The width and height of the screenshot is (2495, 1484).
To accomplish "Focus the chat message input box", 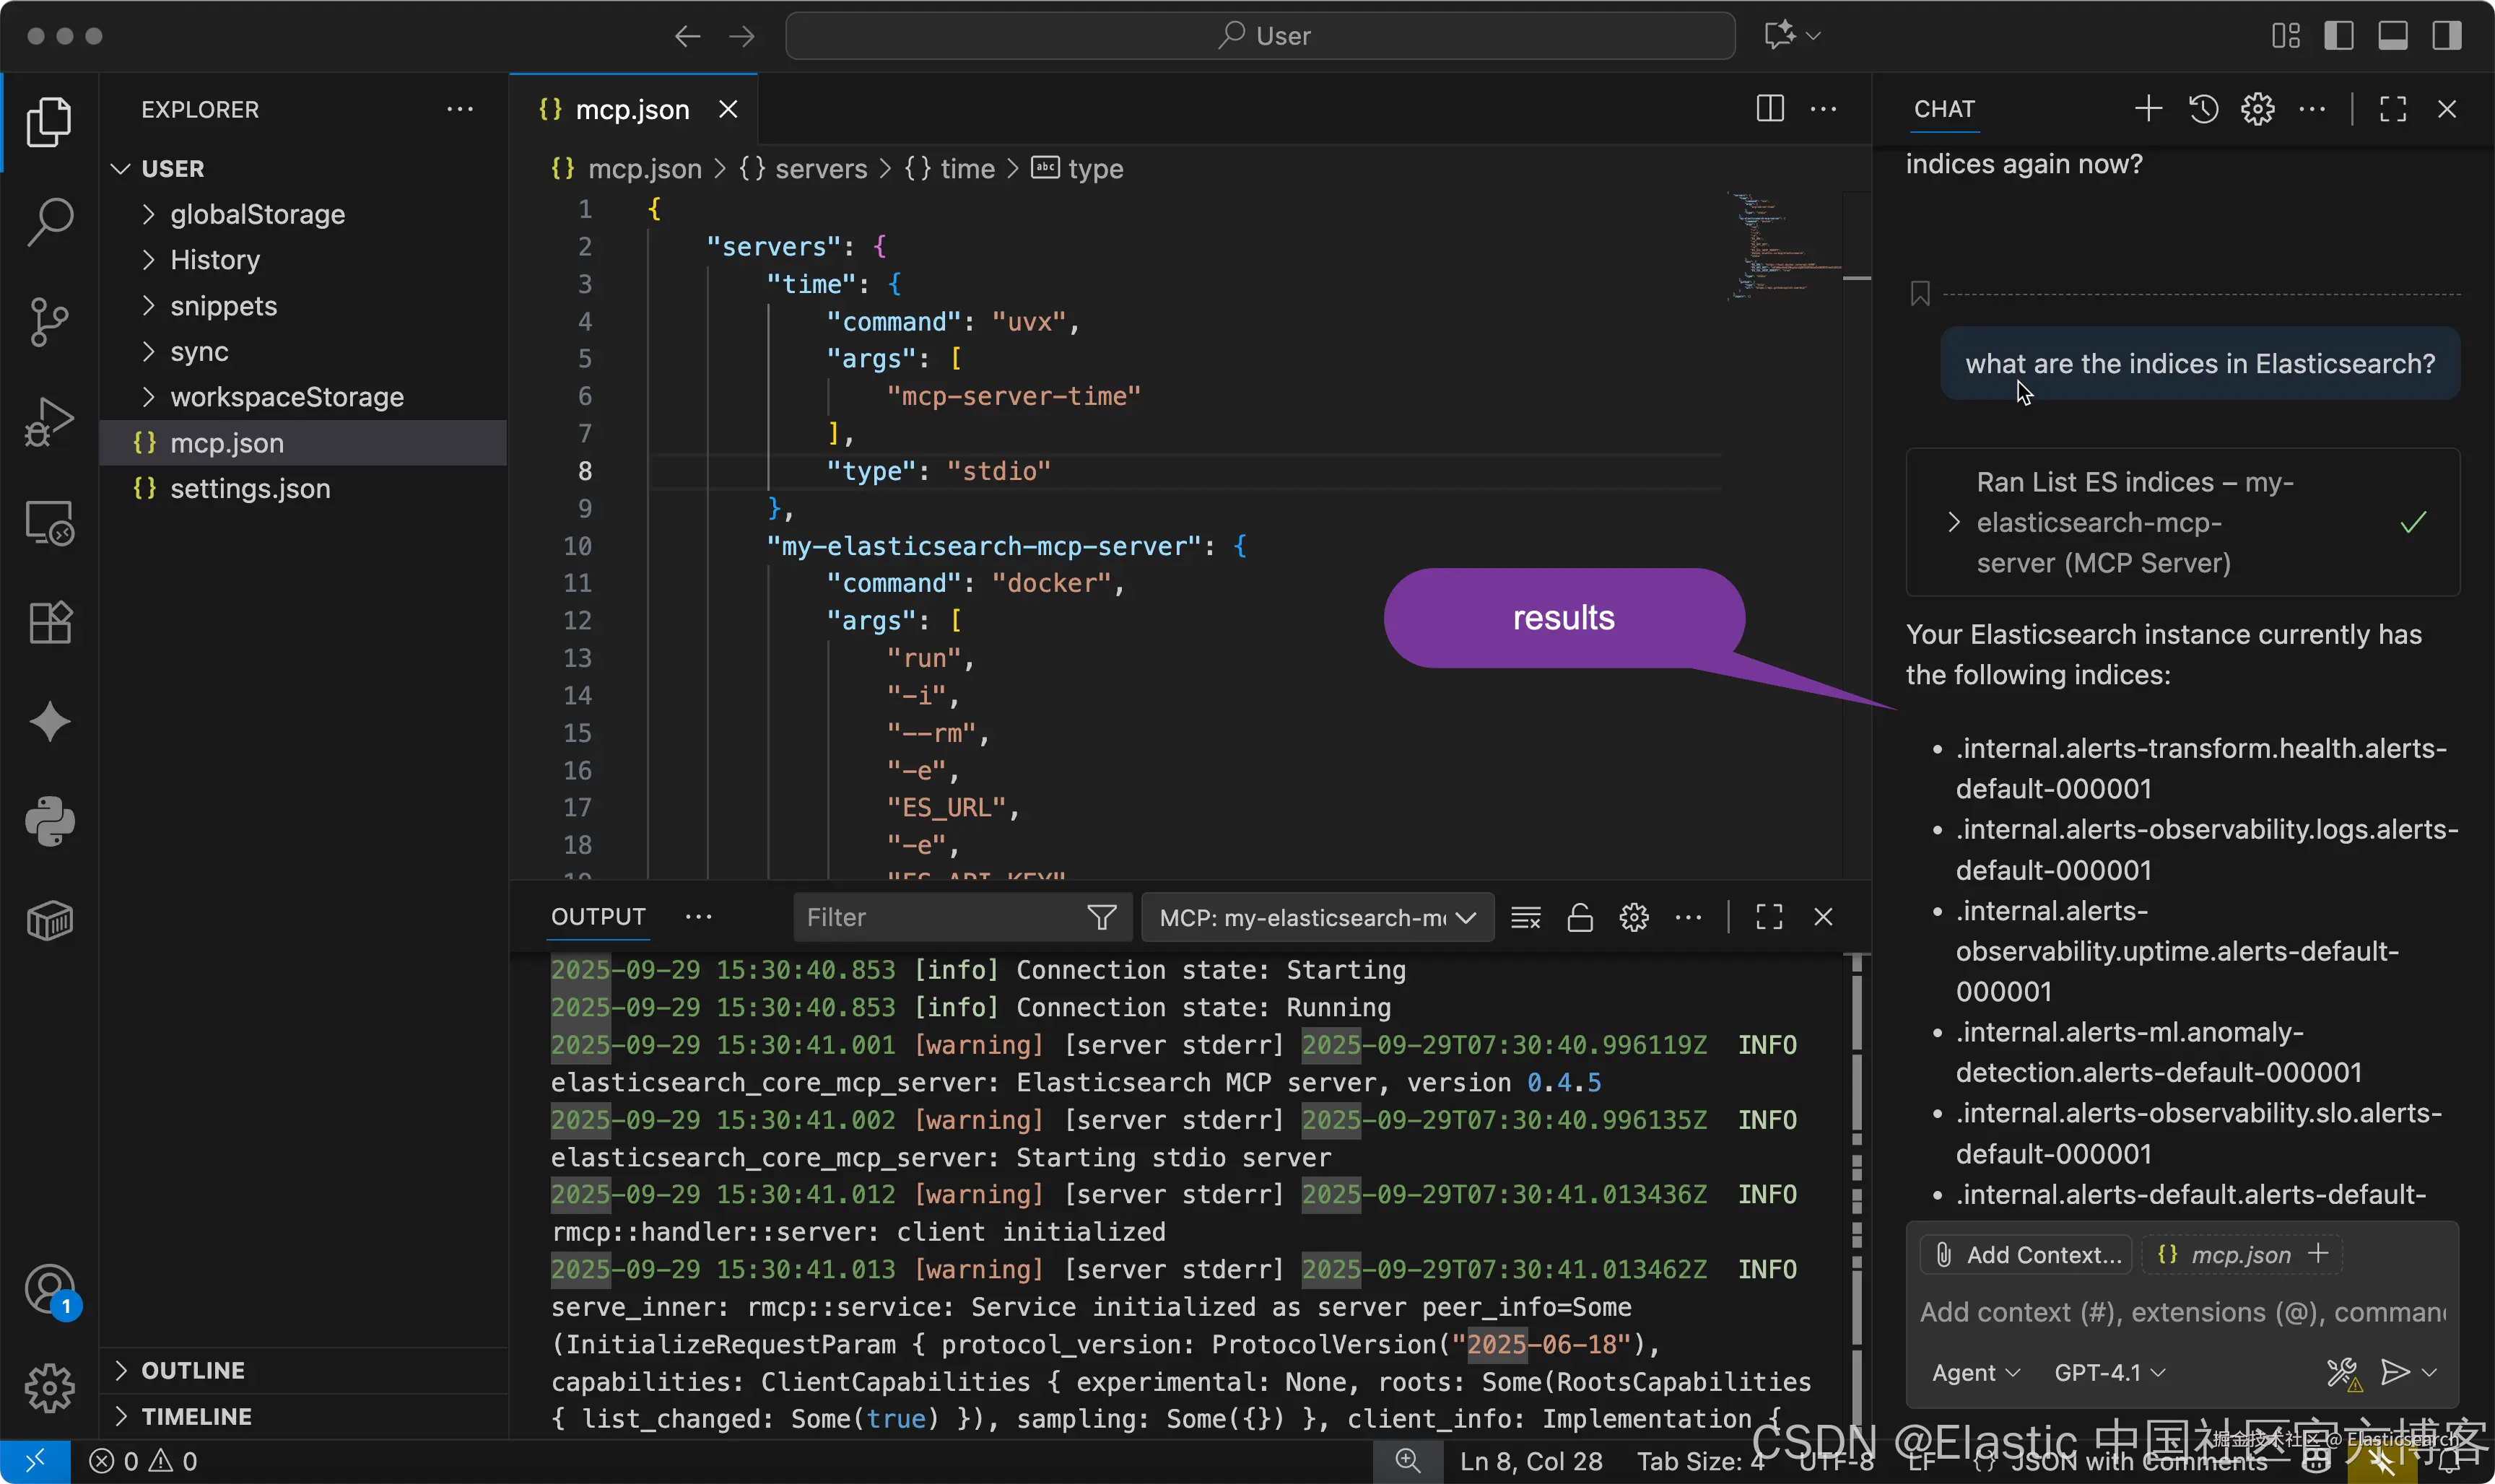I will [x=2183, y=1312].
